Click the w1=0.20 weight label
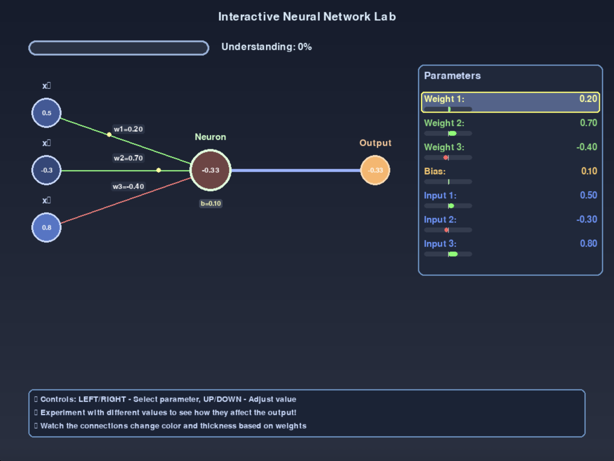Viewport: 614px width, 461px height. 128,129
